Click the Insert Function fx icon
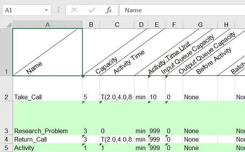This screenshot has width=245, height=152. (109, 10)
